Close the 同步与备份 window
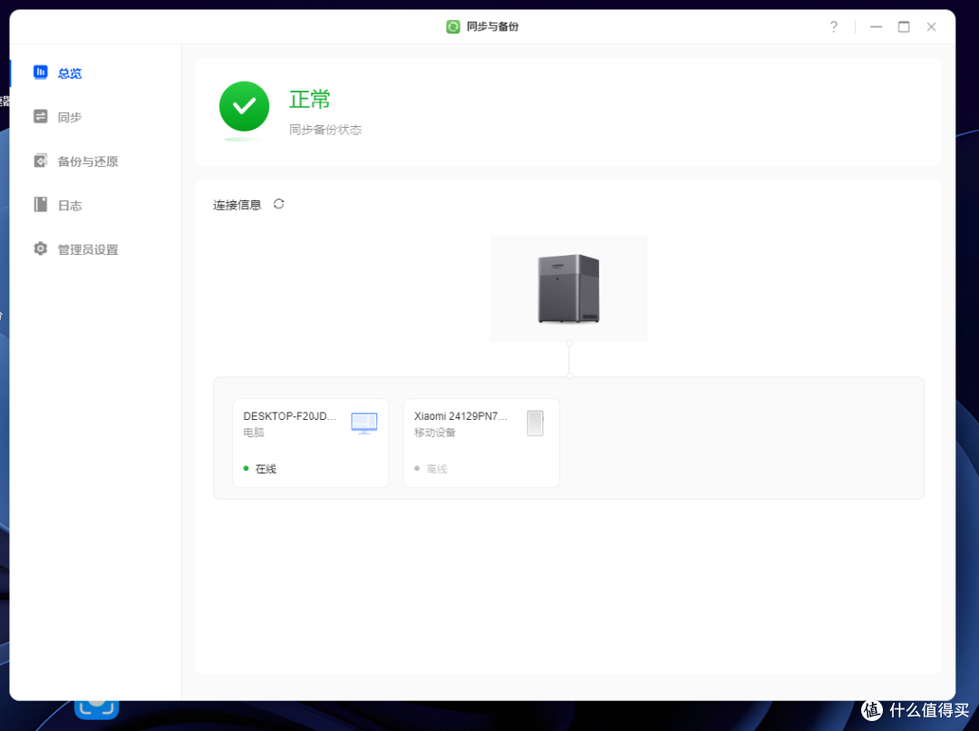The width and height of the screenshot is (979, 731). 931,27
